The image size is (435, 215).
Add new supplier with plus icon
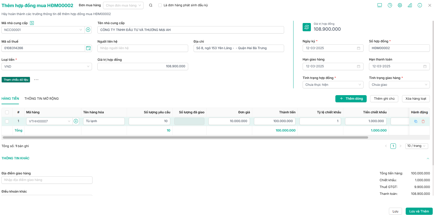tap(88, 30)
